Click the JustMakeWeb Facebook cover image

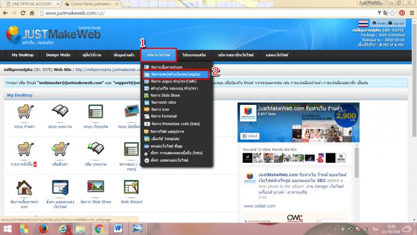coord(298,123)
